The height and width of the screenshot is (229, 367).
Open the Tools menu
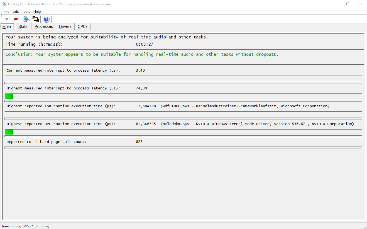pos(26,11)
